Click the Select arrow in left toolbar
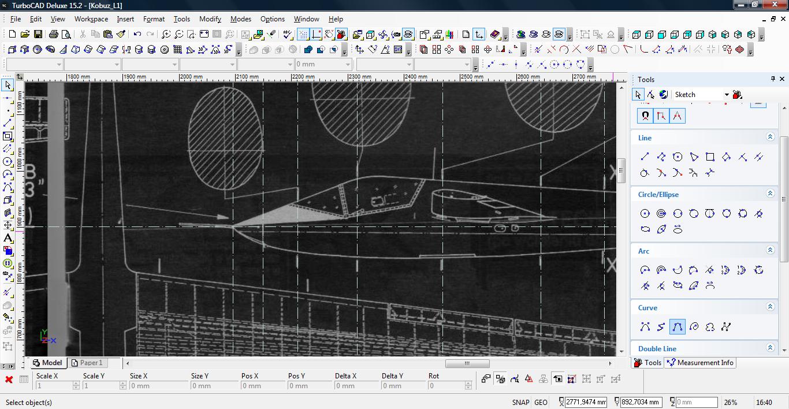The image size is (789, 409). tap(8, 85)
